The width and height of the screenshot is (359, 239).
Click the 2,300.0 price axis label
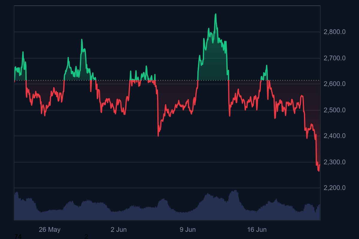tap(334, 162)
